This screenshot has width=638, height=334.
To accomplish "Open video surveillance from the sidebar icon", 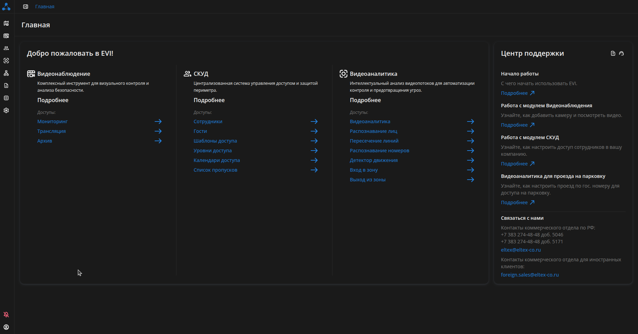I will (6, 36).
